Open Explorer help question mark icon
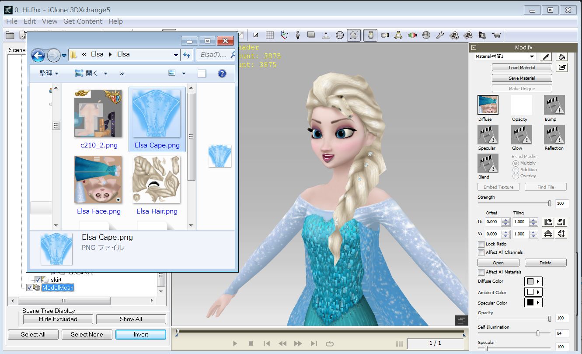Image resolution: width=582 pixels, height=354 pixels. (222, 74)
